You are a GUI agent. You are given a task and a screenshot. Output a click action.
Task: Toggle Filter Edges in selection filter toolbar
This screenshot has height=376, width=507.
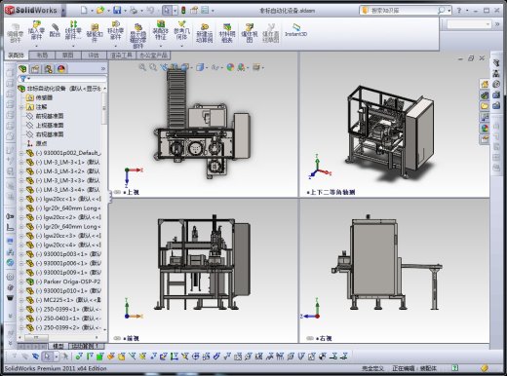click(x=90, y=357)
